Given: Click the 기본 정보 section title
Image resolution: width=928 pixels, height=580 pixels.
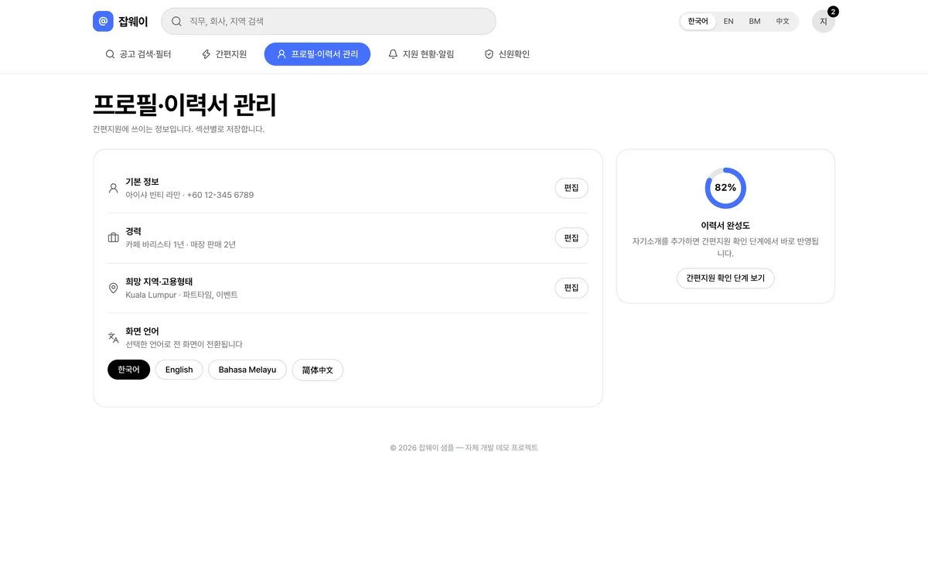Looking at the screenshot, I should (x=142, y=182).
